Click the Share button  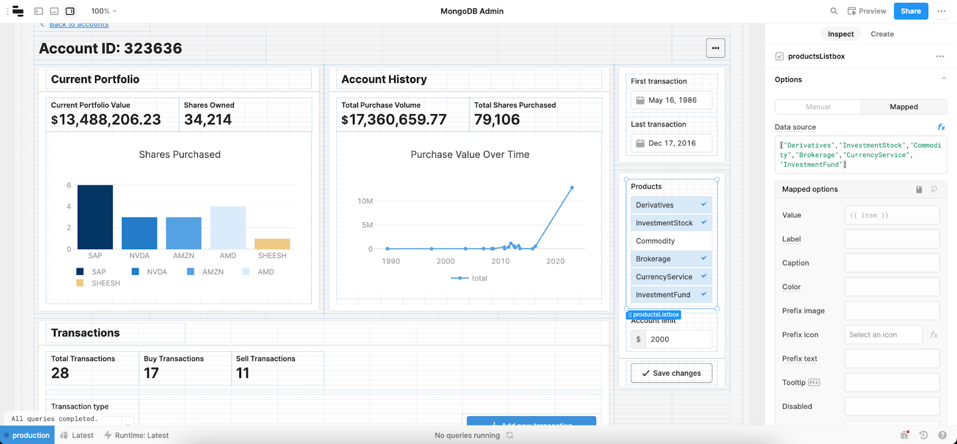(911, 11)
